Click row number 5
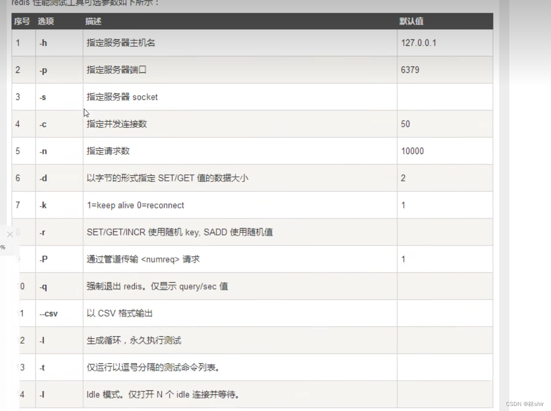551x411 pixels. [x=18, y=151]
